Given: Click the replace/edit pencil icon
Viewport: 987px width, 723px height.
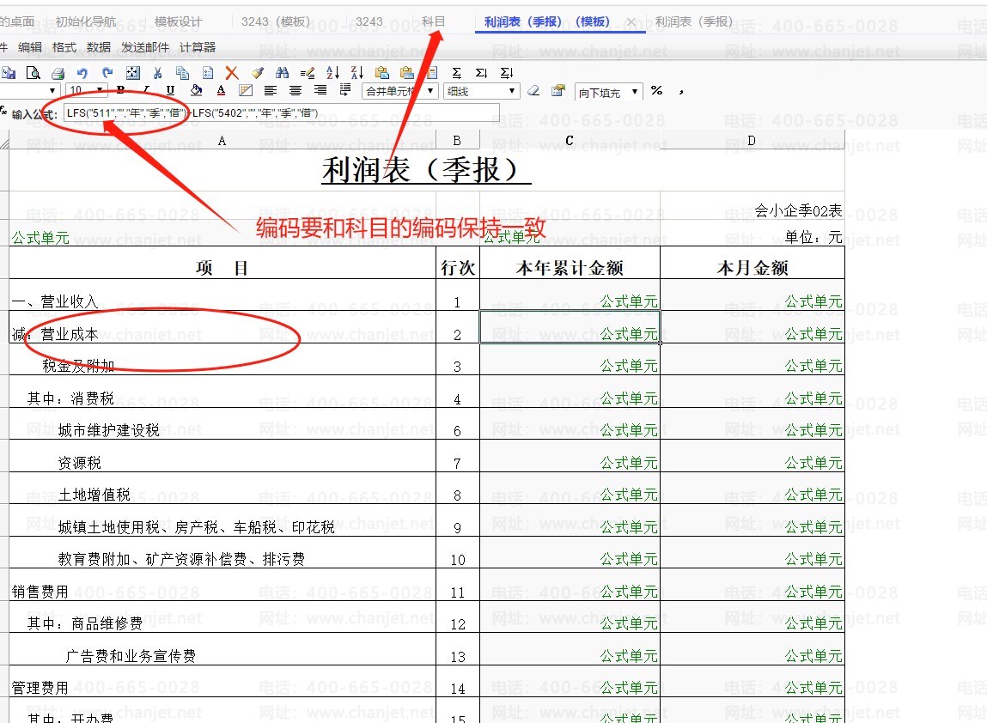Looking at the screenshot, I should pyautogui.click(x=308, y=73).
